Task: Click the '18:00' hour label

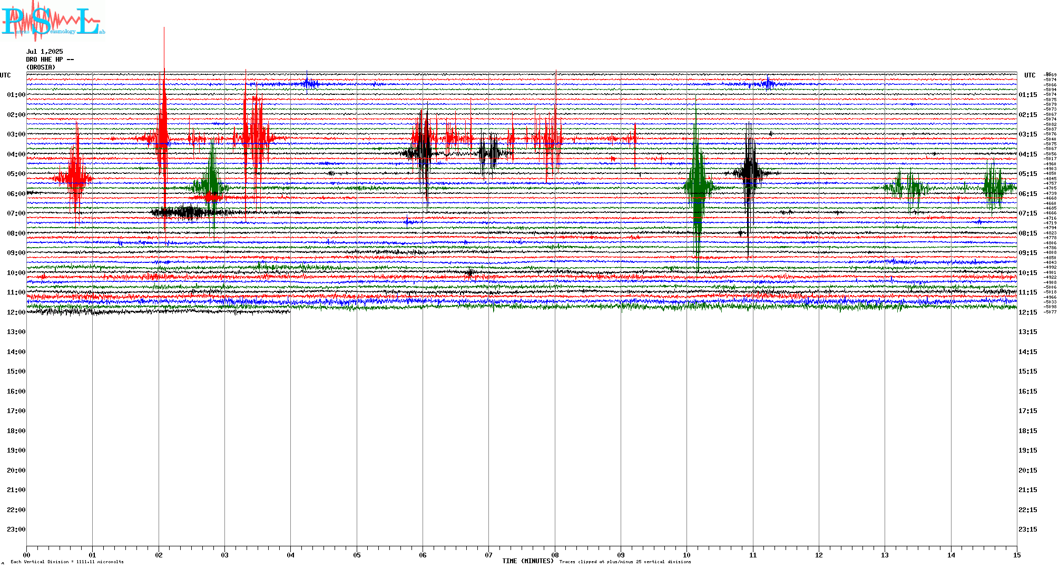Action: pos(16,431)
